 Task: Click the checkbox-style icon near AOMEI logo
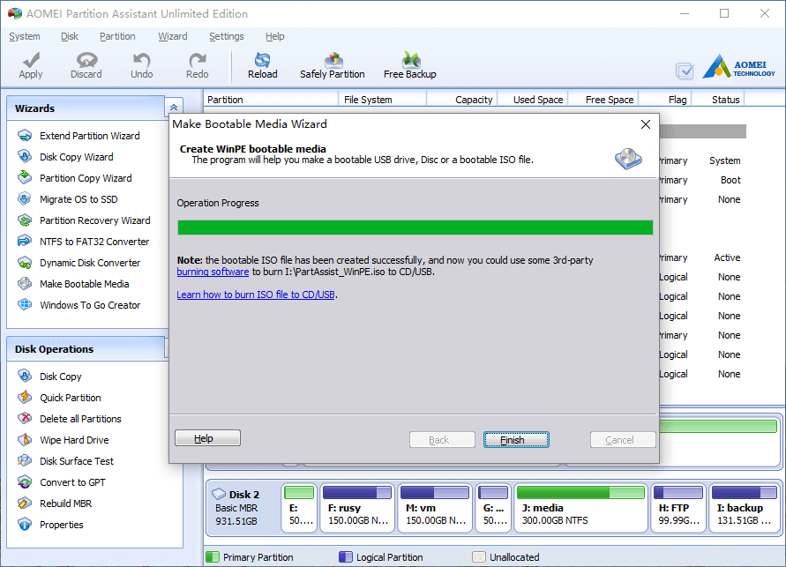685,71
